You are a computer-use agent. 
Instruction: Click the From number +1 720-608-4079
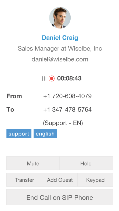(67, 96)
